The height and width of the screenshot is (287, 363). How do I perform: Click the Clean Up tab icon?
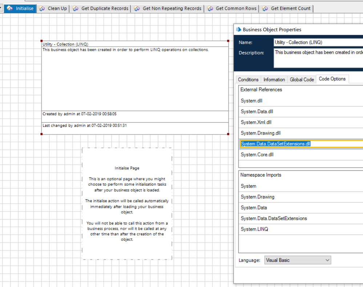[42, 8]
